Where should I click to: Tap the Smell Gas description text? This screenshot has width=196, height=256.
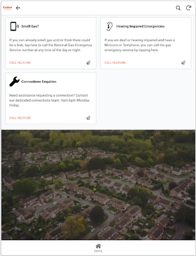pos(50,45)
